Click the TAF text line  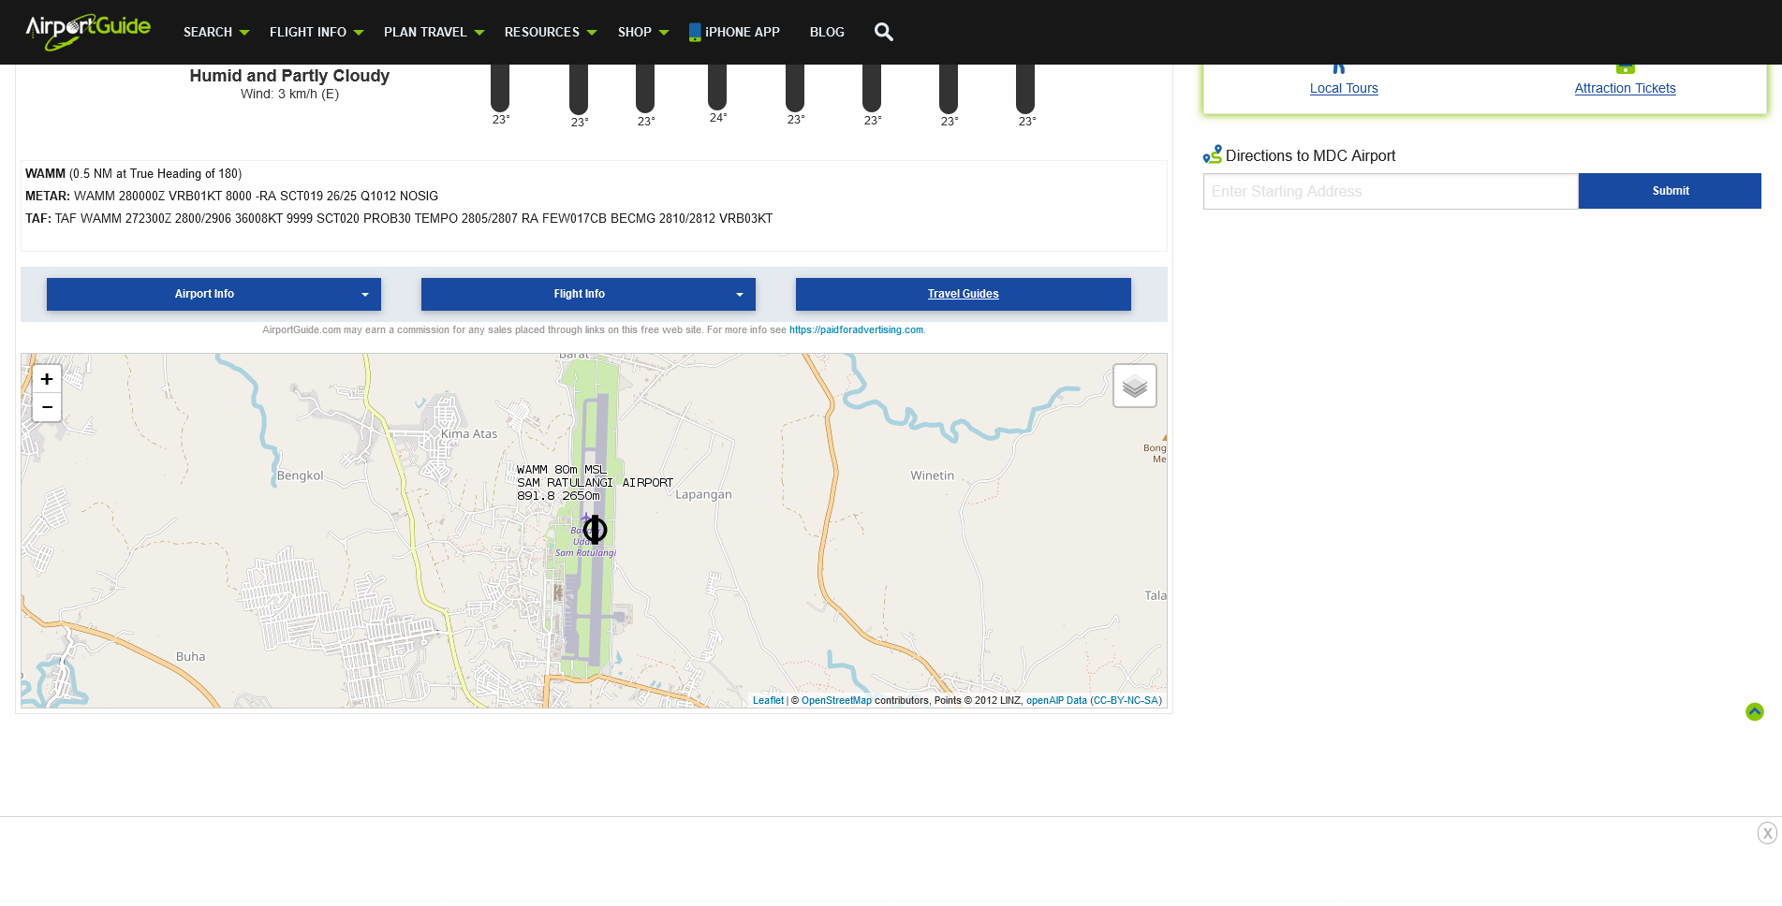[399, 218]
